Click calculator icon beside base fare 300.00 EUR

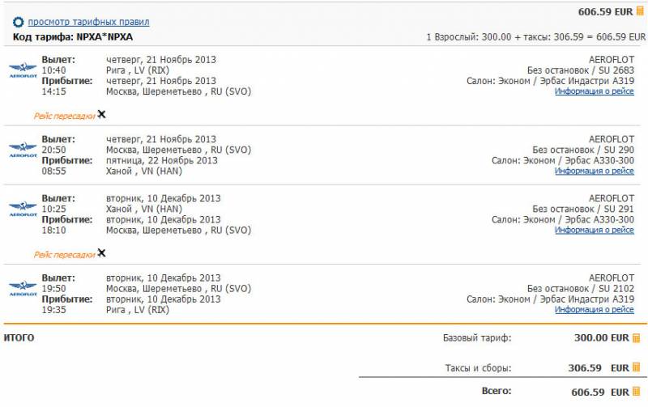click(637, 338)
